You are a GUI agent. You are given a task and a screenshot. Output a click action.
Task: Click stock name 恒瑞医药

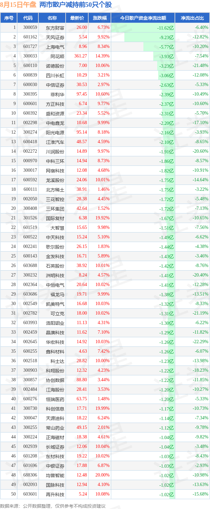pos(55,399)
